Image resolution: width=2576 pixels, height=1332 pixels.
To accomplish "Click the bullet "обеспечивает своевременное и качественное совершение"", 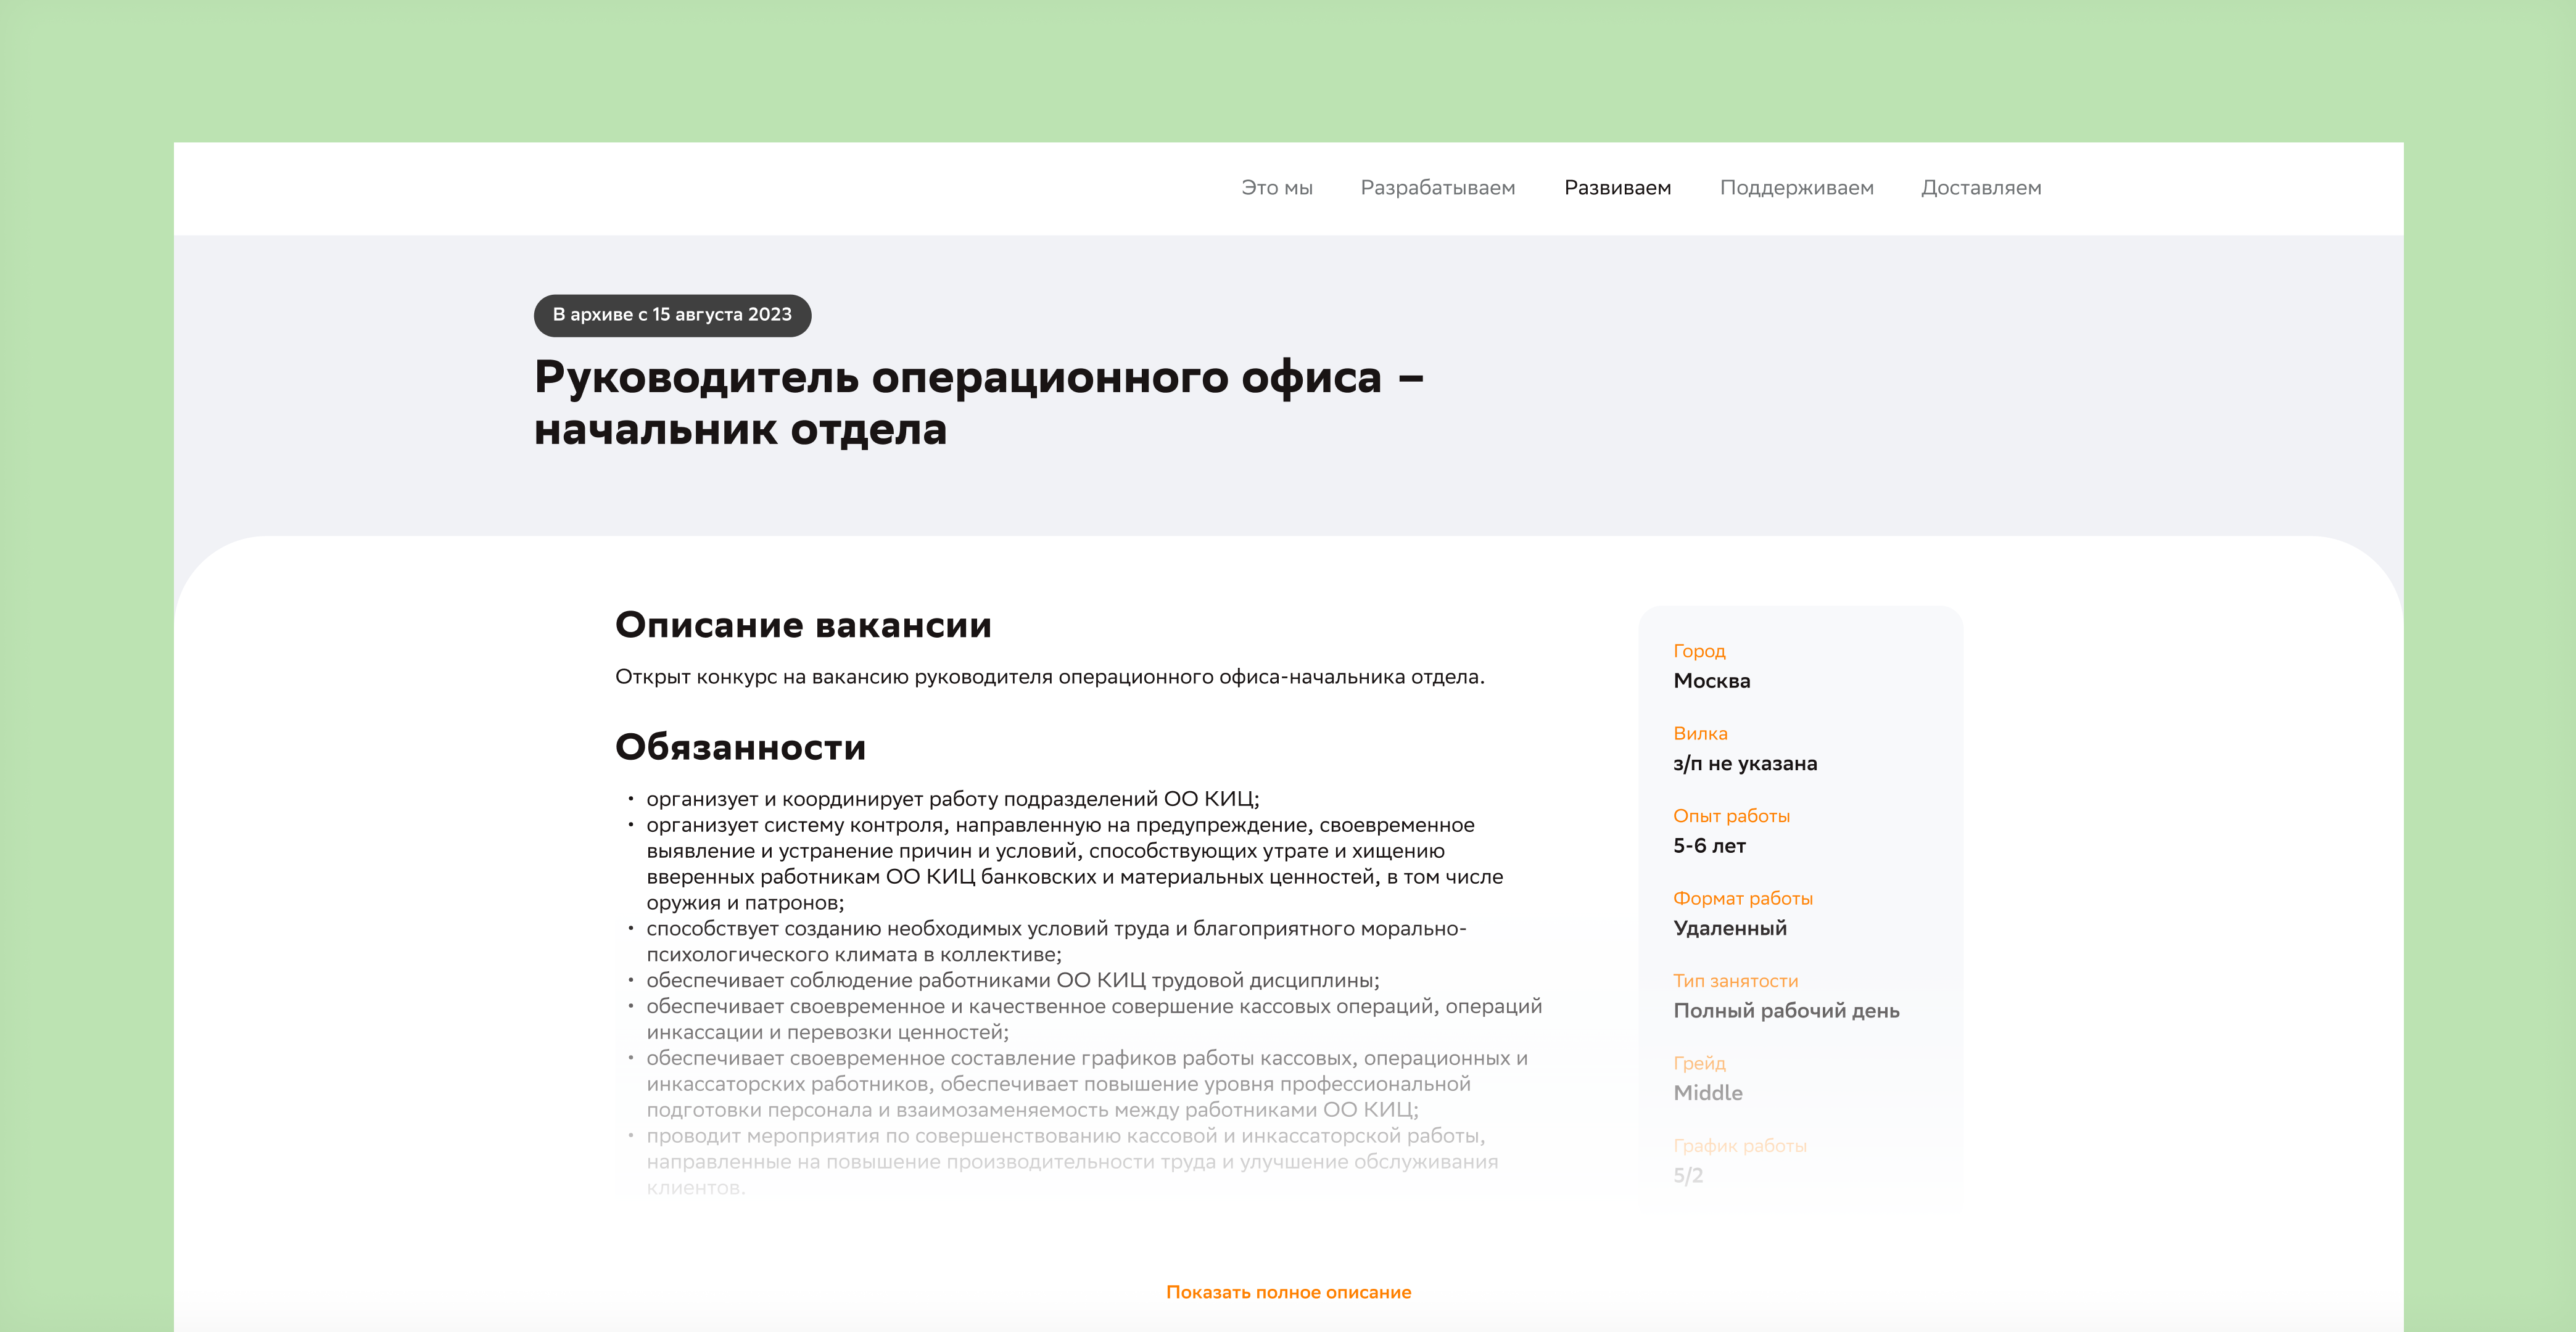I will click(x=1094, y=1019).
